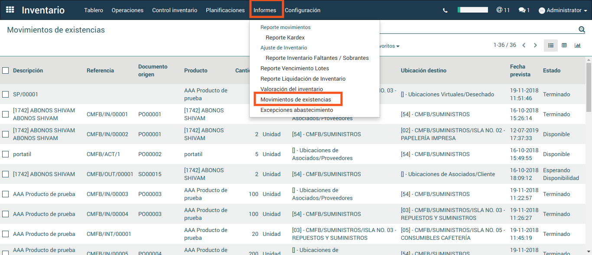Open the apps grid menu icon
Viewport: 592px width, 255px height.
click(x=10, y=10)
